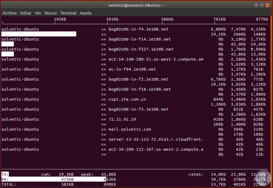Open the Buscar menu
273x188 pixels.
pyautogui.click(x=51, y=13)
